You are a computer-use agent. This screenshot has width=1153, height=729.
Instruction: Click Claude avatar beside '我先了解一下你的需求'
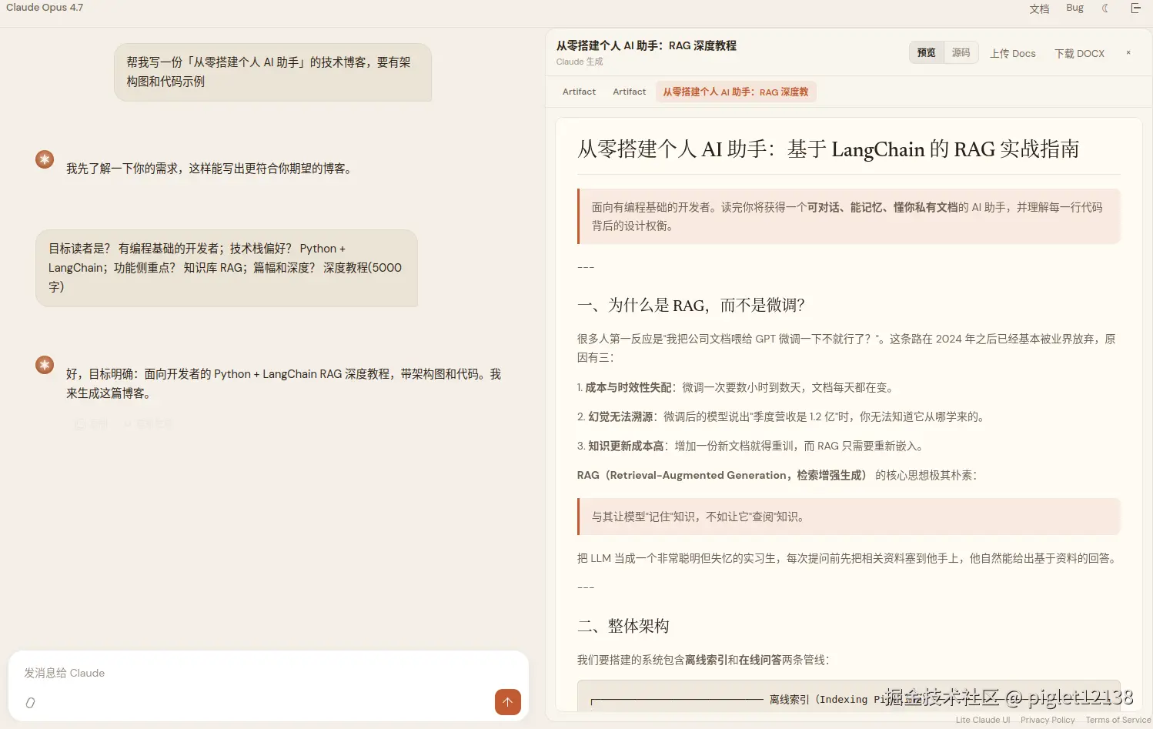(x=45, y=159)
